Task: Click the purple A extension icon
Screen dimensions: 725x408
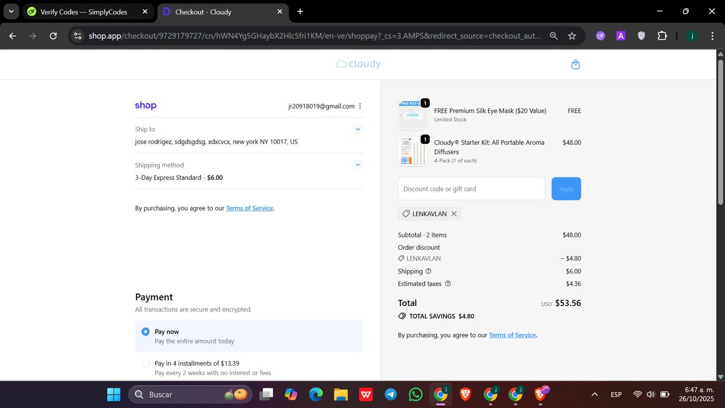Action: click(x=621, y=36)
